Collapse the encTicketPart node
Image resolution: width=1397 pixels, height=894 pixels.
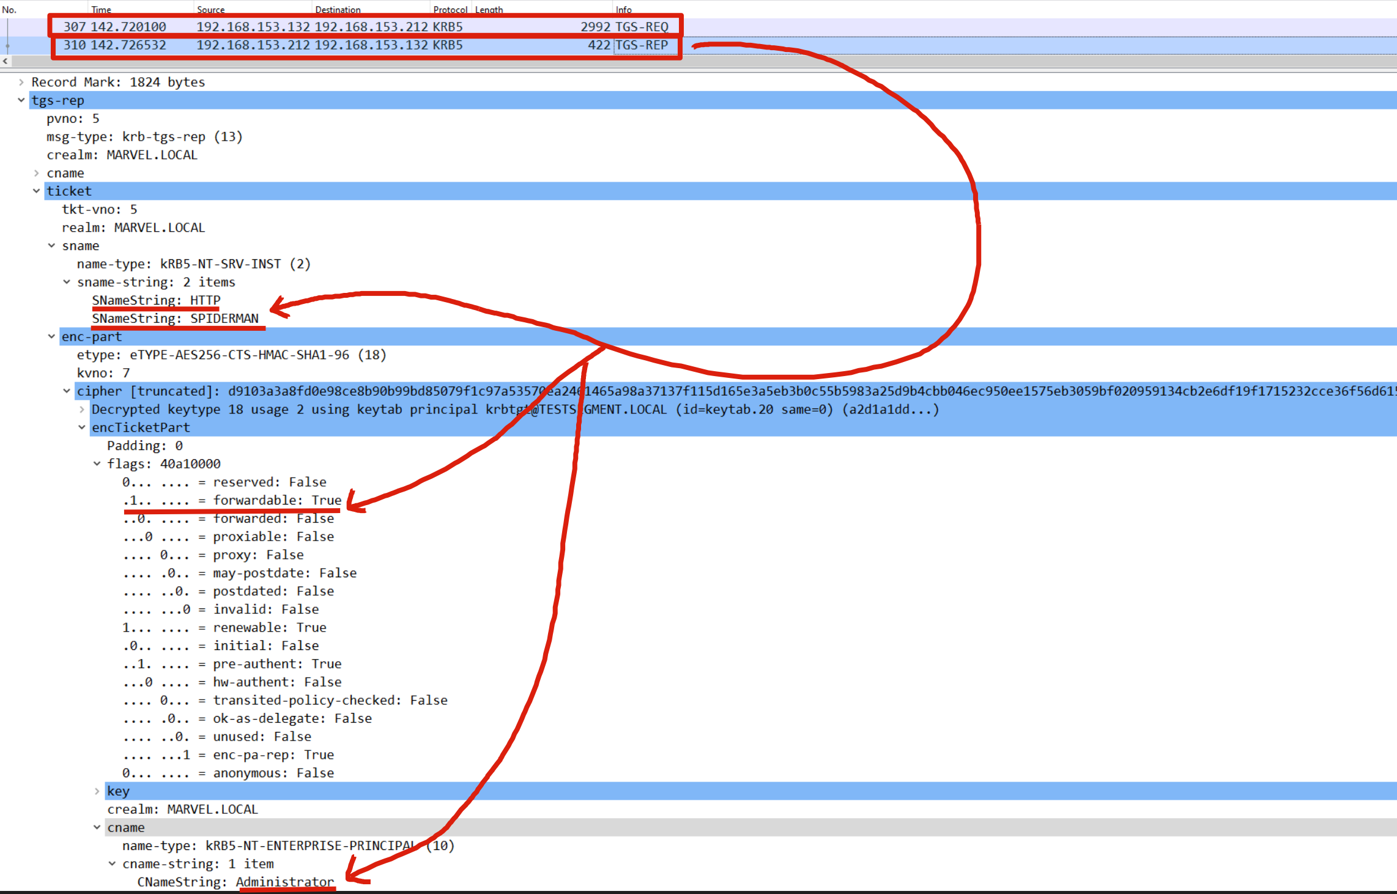(82, 427)
